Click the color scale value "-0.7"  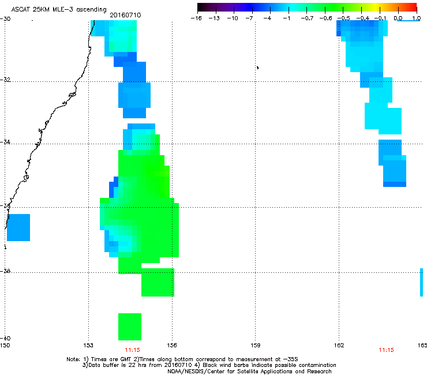(x=307, y=18)
